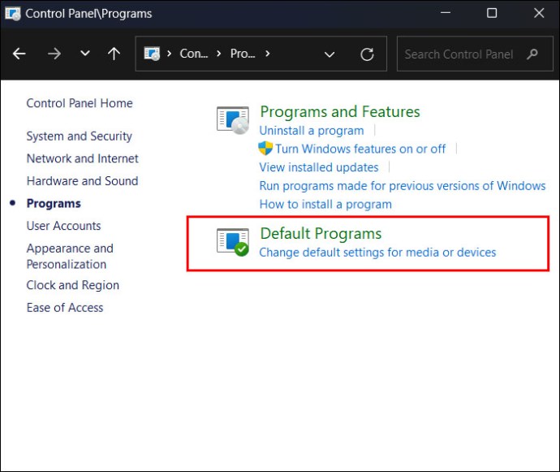
Task: Click the forward arrow navigation button
Action: tap(54, 54)
